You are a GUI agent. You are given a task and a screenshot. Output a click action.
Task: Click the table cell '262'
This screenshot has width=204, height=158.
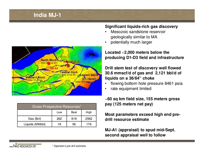coord(59,118)
